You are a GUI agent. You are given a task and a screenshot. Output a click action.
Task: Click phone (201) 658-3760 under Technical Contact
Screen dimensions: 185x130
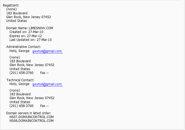click(x=21, y=106)
